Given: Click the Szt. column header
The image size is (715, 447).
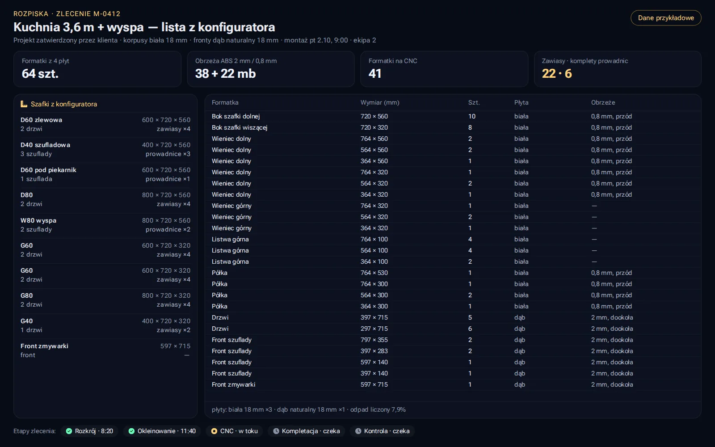Looking at the screenshot, I should tap(474, 102).
